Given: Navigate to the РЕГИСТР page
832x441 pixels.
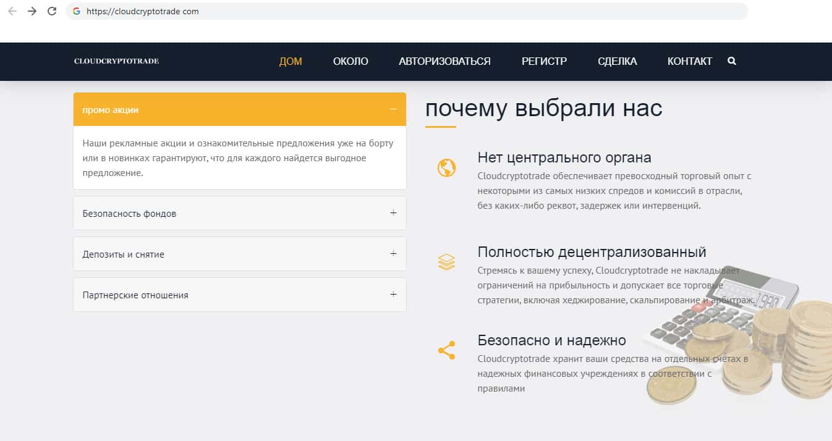Looking at the screenshot, I should [x=544, y=61].
